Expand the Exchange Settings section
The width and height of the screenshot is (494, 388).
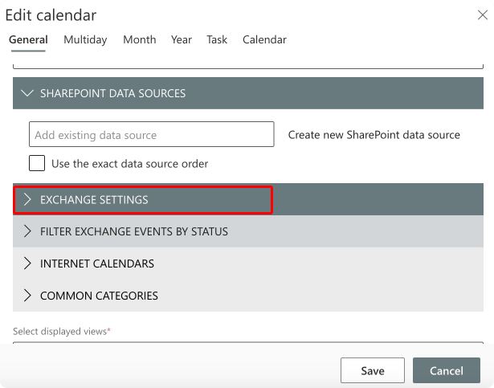coord(248,199)
